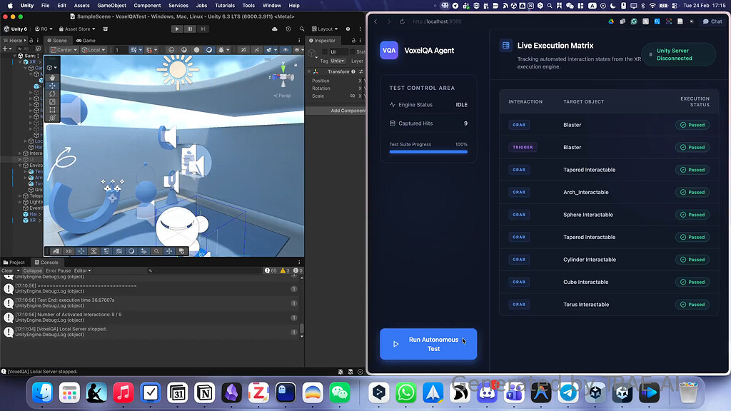Open the Layout dropdown
Screen dimensions: 731x411
point(325,29)
